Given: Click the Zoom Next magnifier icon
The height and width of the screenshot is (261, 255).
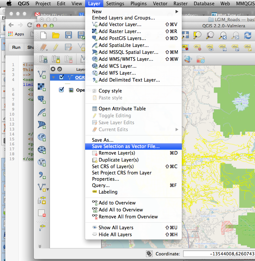Looking at the screenshot, I should (x=235, y=35).
